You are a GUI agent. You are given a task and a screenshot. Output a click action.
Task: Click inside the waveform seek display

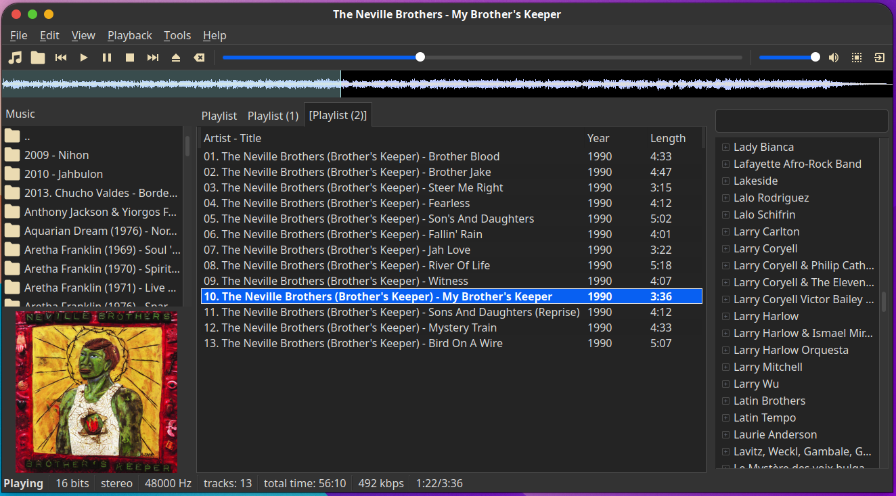tap(448, 84)
